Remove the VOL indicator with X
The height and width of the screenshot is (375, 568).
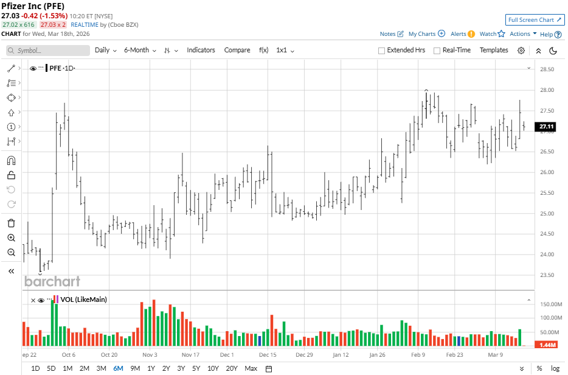[x=33, y=300]
